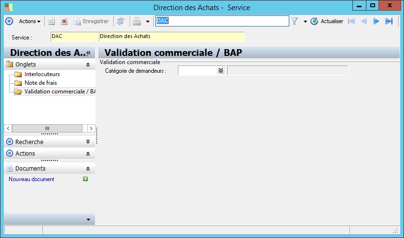
Task: Click the horizontal scrollbar thumb
Action: (47, 128)
